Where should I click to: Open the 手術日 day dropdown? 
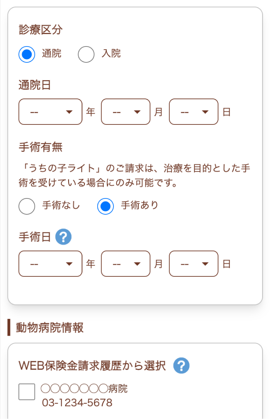pyautogui.click(x=193, y=264)
